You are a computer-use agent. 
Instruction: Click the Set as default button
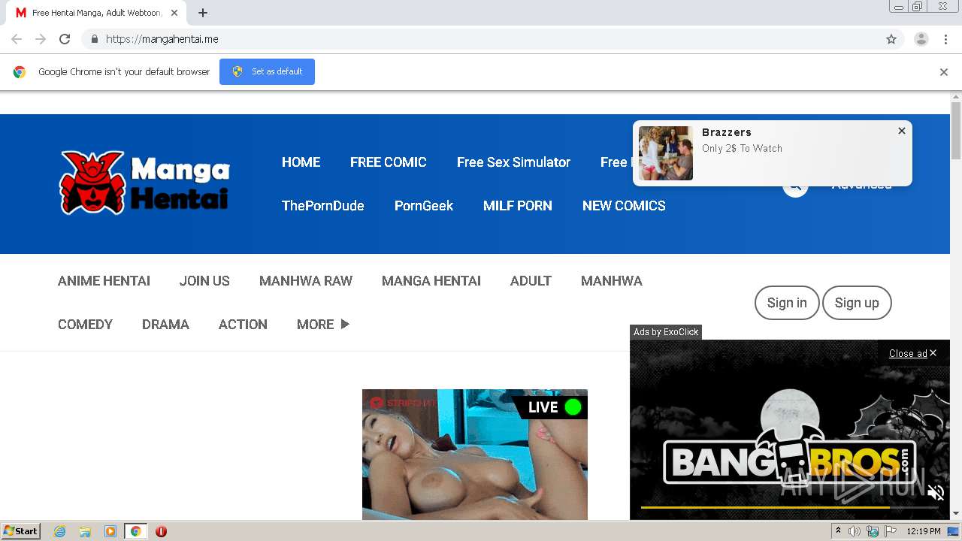267,71
